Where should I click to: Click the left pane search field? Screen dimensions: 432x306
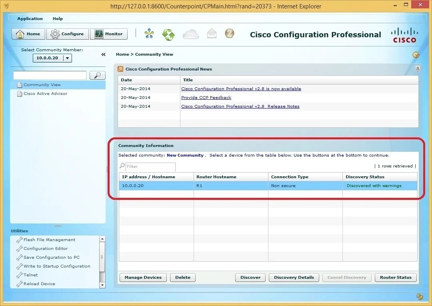point(50,75)
